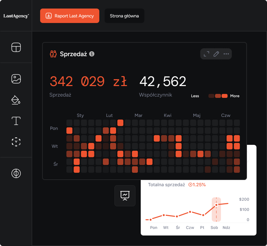The image size is (267, 246).
Task: Click the split circle icon in sidebar
Action: 16,173
